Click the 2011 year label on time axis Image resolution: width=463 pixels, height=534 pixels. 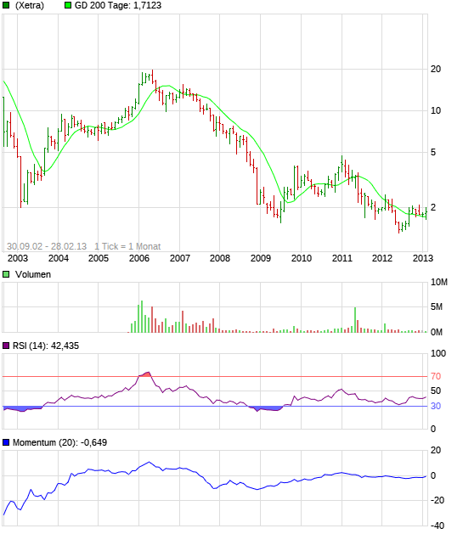(342, 258)
